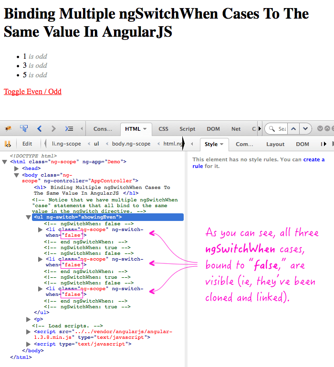Click the closing </body> tag

tap(33, 351)
